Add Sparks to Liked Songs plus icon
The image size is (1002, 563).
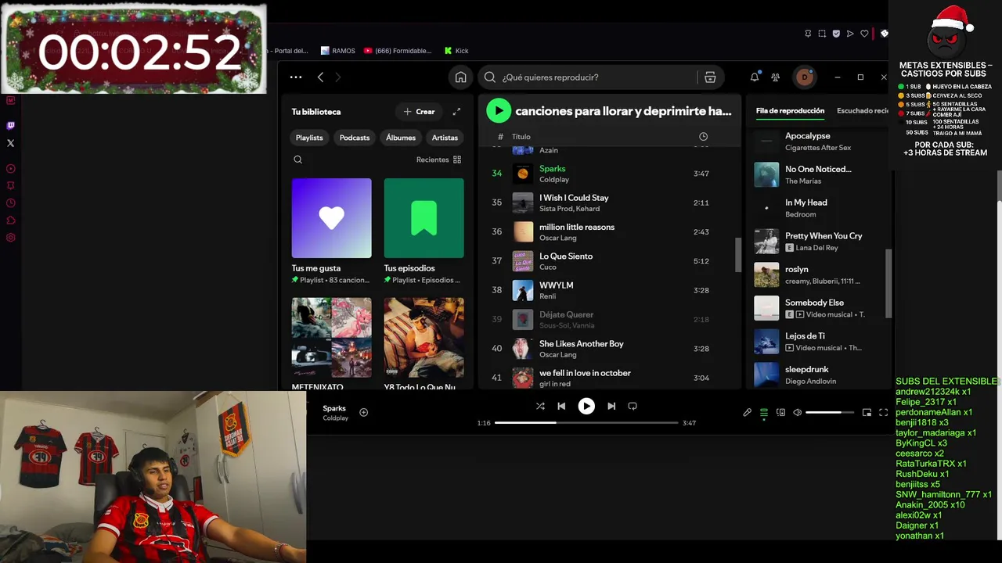tap(363, 412)
